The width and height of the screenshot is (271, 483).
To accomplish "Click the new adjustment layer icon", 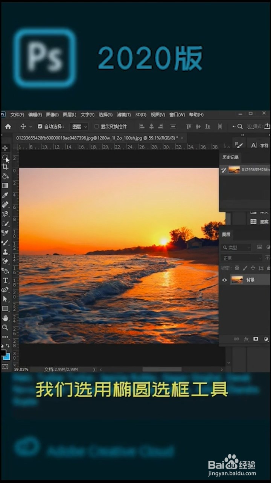I will (x=266, y=339).
